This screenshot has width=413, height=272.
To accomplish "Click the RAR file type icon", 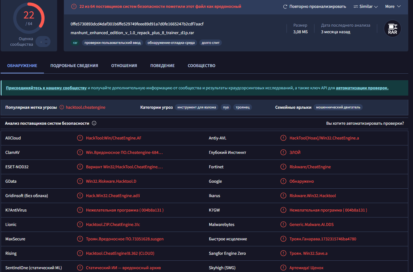I will pyautogui.click(x=392, y=29).
